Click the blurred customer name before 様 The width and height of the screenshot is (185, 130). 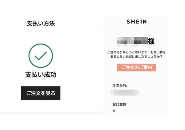tap(132, 42)
